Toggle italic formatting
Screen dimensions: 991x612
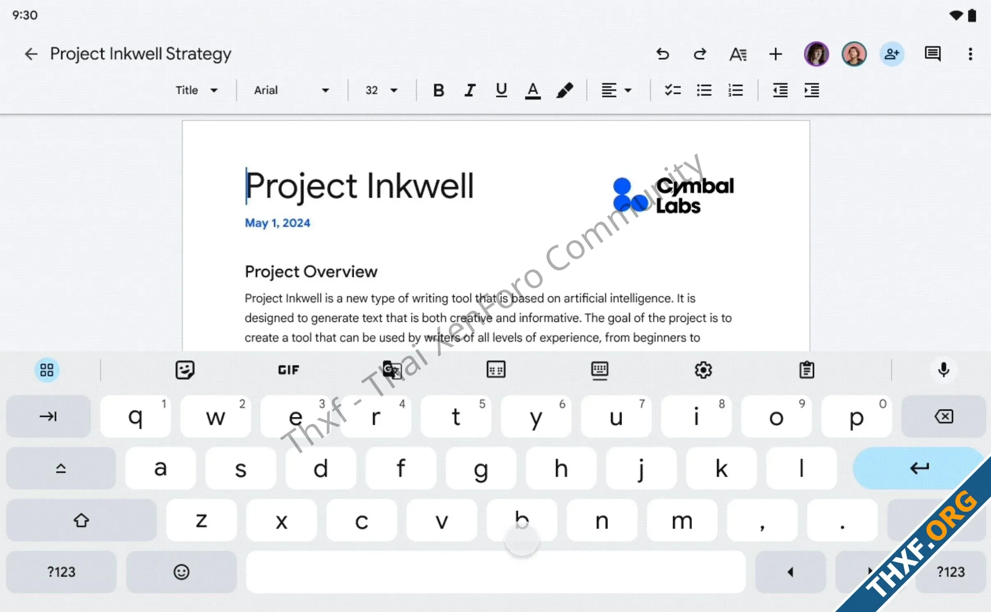(470, 90)
